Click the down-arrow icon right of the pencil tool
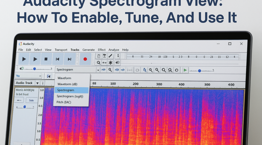The image size is (262, 145). pyautogui.click(x=118, y=56)
